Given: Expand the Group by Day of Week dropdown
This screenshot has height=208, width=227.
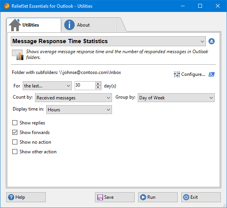Looking at the screenshot, I should point(176,98).
